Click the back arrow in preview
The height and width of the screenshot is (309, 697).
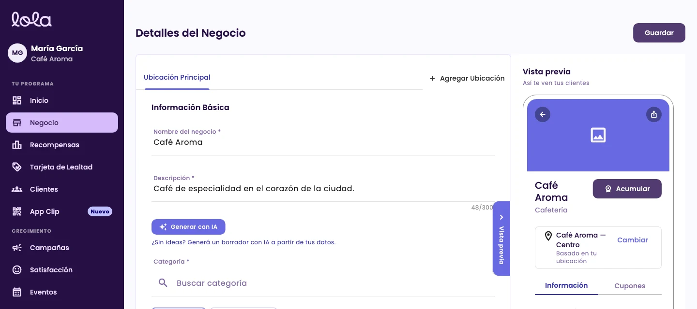(543, 114)
